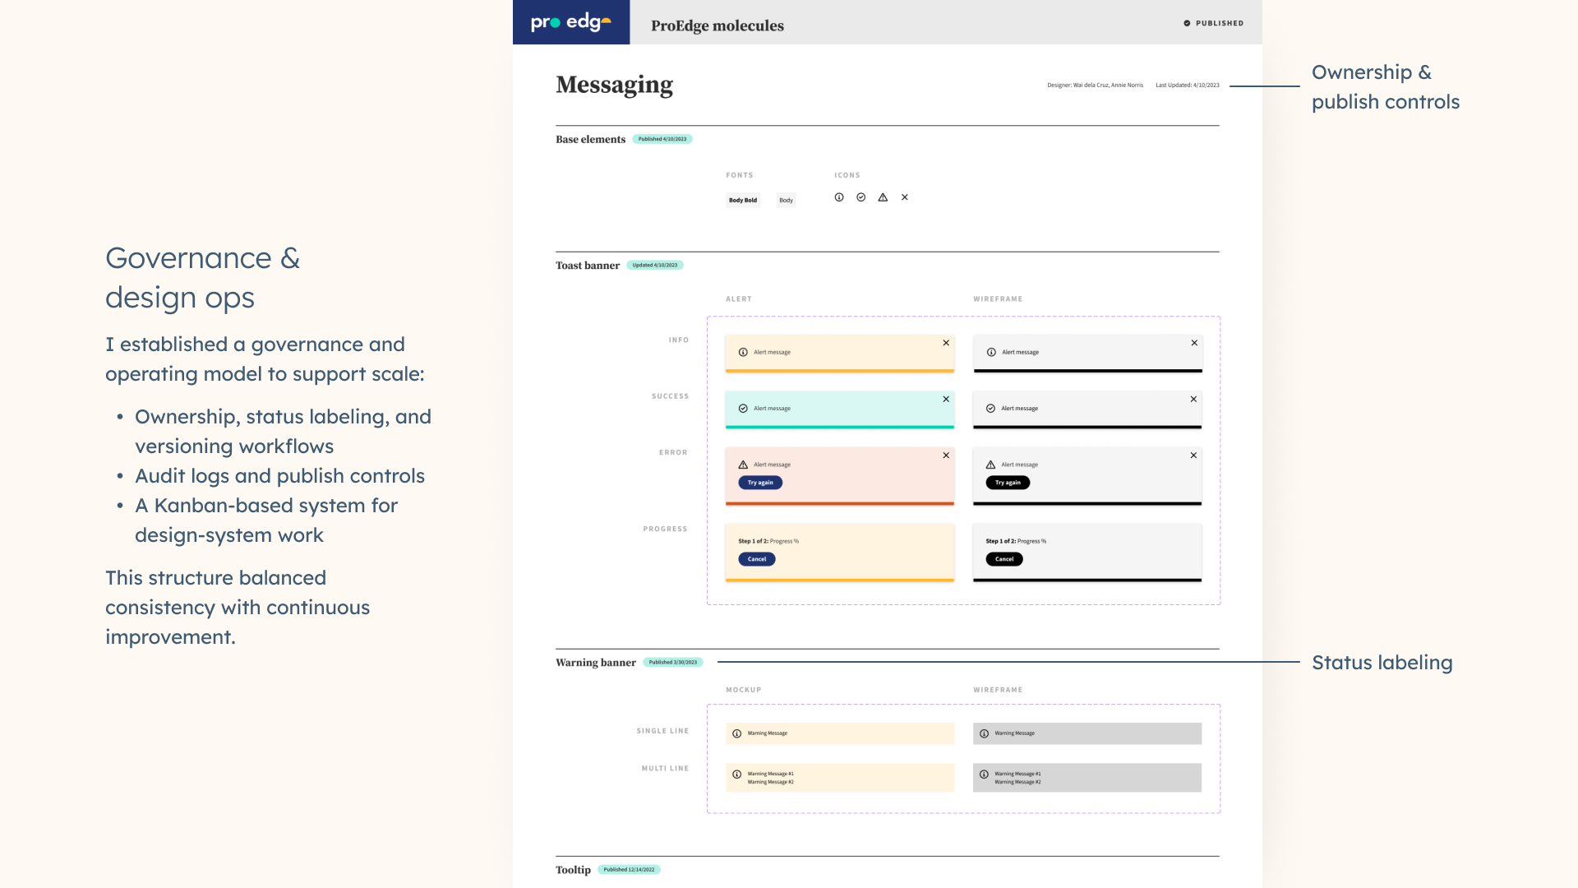Screen dimensions: 1578x888
Task: Click the ProEdge logo
Action: coord(570,22)
